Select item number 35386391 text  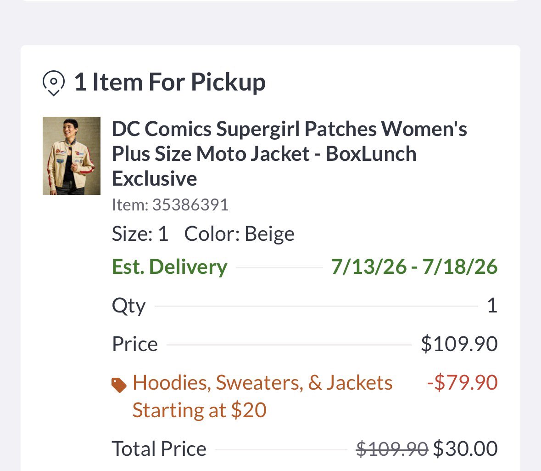click(x=170, y=205)
